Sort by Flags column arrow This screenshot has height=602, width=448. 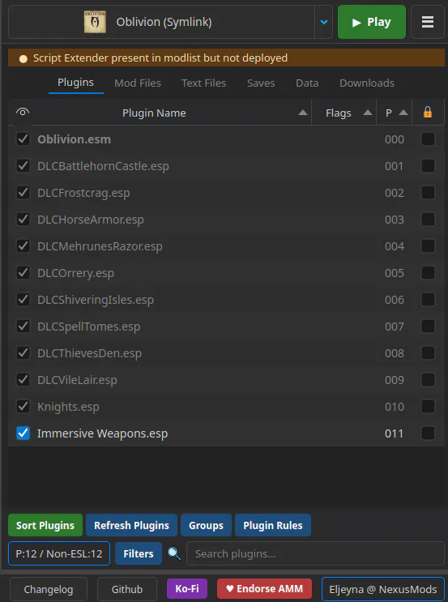367,113
